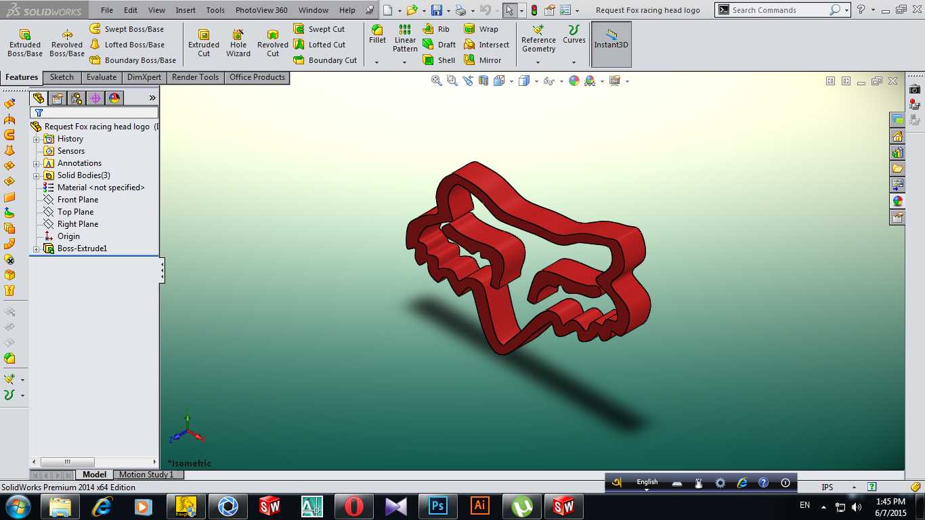Open the DisplayManager tab icon

(x=114, y=98)
